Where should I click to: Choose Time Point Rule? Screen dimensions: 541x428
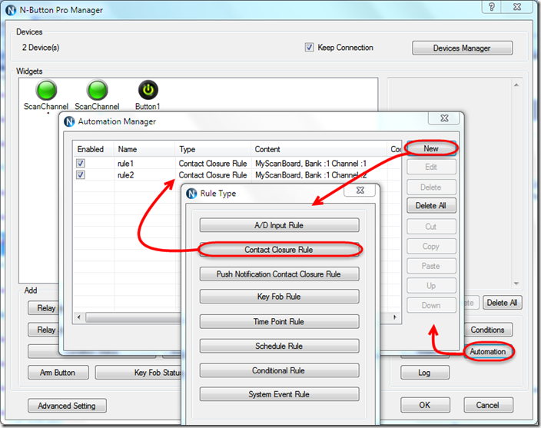coord(279,321)
